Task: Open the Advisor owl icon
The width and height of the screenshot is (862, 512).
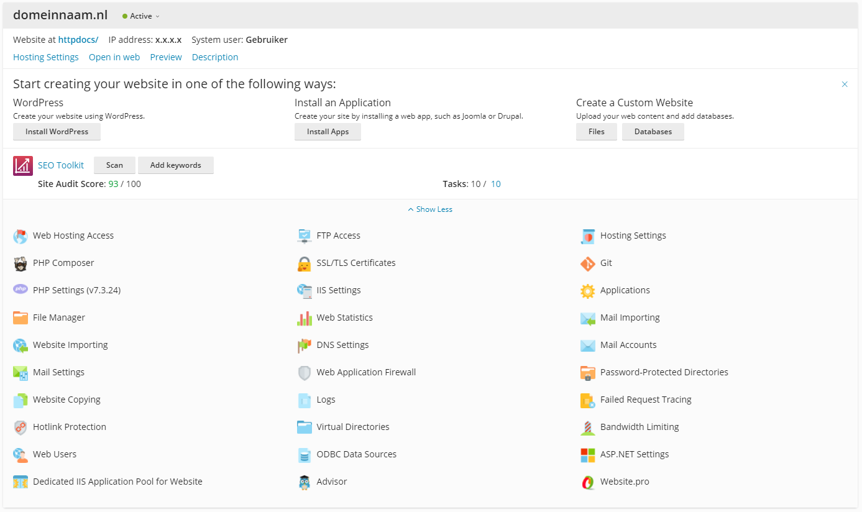Action: click(x=304, y=482)
